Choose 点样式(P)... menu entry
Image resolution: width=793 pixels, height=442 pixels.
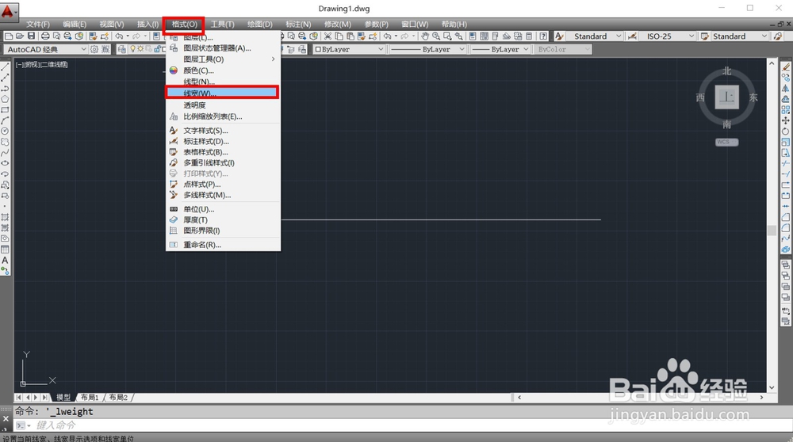[x=224, y=185]
